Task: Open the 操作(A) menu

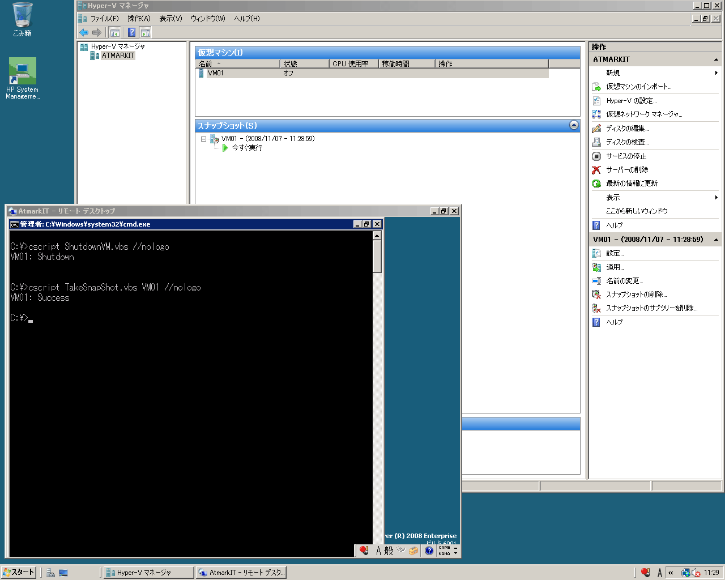Action: pyautogui.click(x=139, y=19)
